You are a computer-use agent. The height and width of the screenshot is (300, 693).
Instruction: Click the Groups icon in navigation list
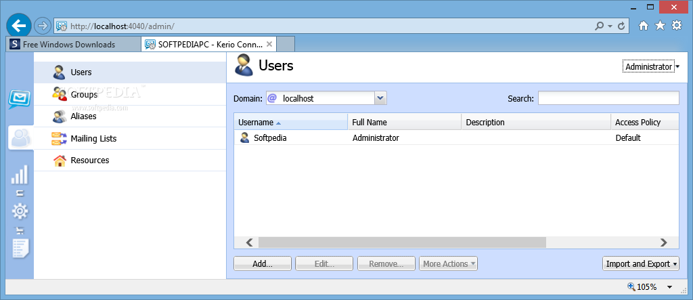coord(60,94)
